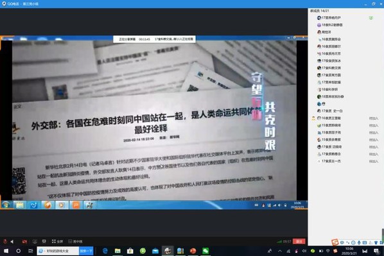Click the Sogou input toolbar microphone icon
384x256 pixels.
[359, 243]
